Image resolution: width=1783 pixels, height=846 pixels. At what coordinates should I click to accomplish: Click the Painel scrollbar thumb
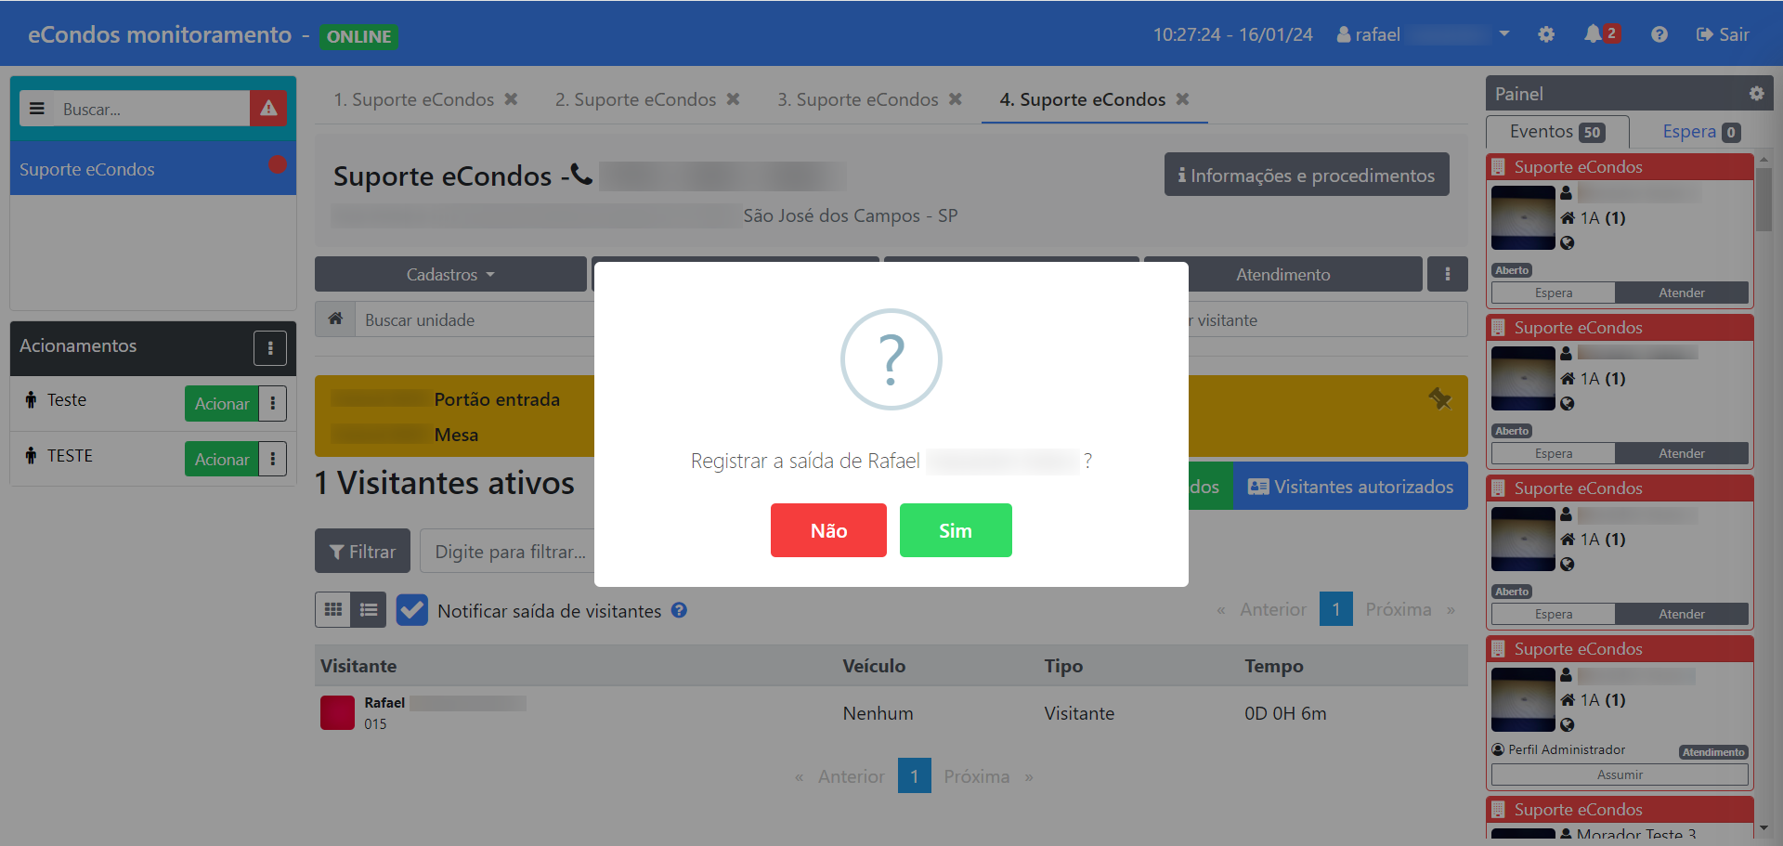1763,199
